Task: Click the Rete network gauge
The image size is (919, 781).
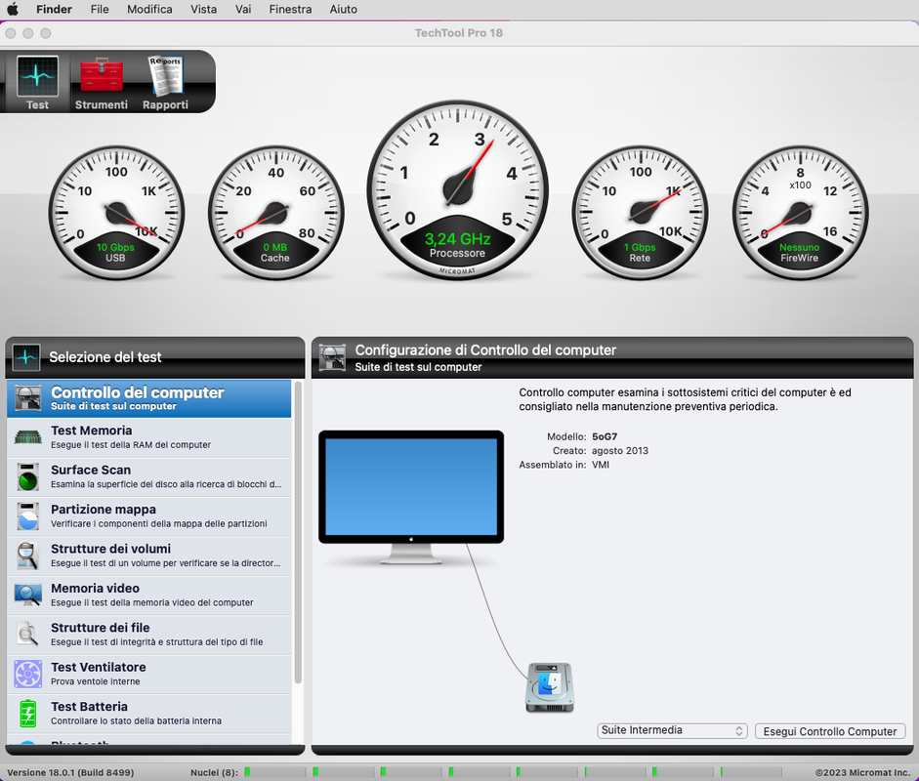Action: (640, 213)
